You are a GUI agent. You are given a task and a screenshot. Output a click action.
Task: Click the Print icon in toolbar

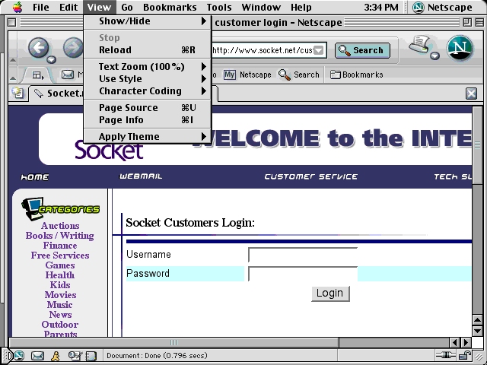tap(419, 44)
